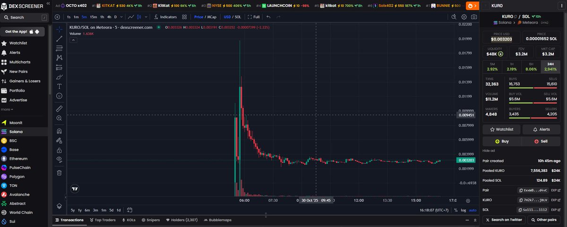Click Search on Twitter button
The image size is (567, 227).
tap(503, 220)
